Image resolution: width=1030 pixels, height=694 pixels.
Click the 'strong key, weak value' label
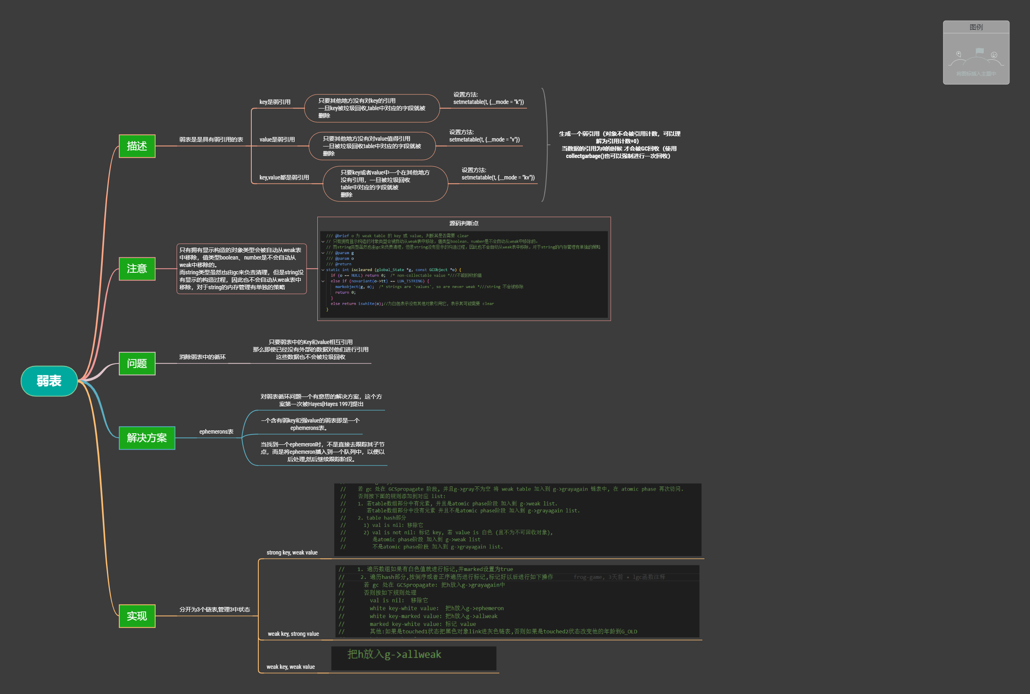pyautogui.click(x=292, y=552)
